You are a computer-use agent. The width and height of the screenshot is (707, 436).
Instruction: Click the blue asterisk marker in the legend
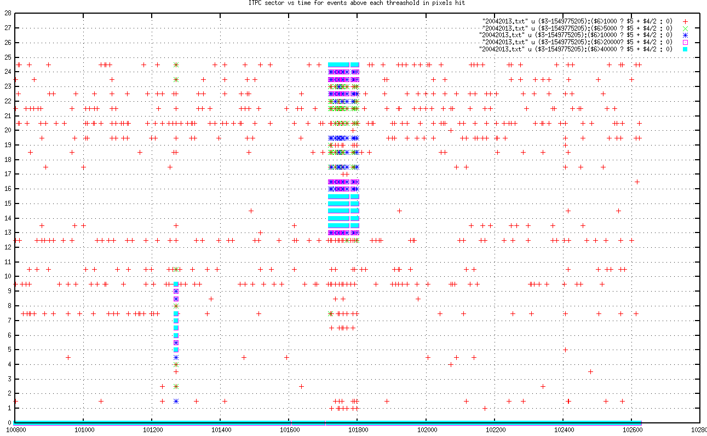click(x=685, y=35)
